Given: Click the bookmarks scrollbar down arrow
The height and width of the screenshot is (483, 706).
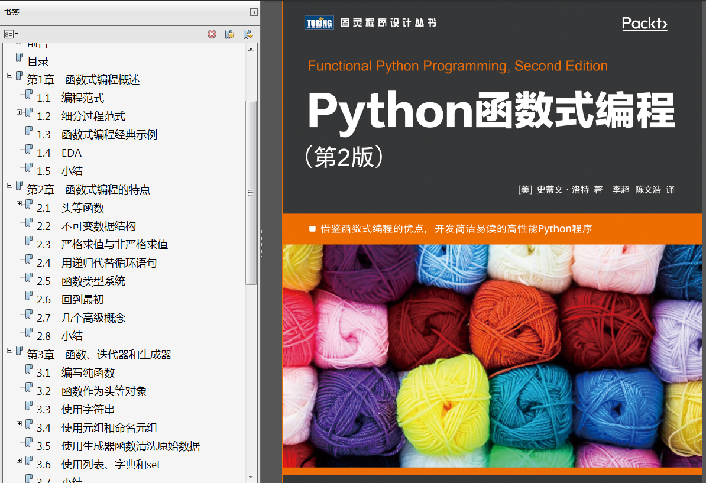Looking at the screenshot, I should point(251,477).
